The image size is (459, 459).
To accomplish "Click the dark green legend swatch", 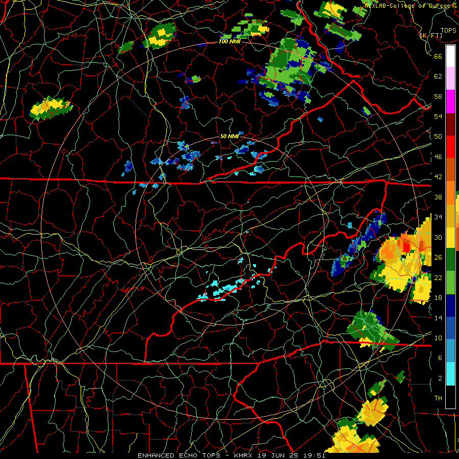I will coord(450,260).
